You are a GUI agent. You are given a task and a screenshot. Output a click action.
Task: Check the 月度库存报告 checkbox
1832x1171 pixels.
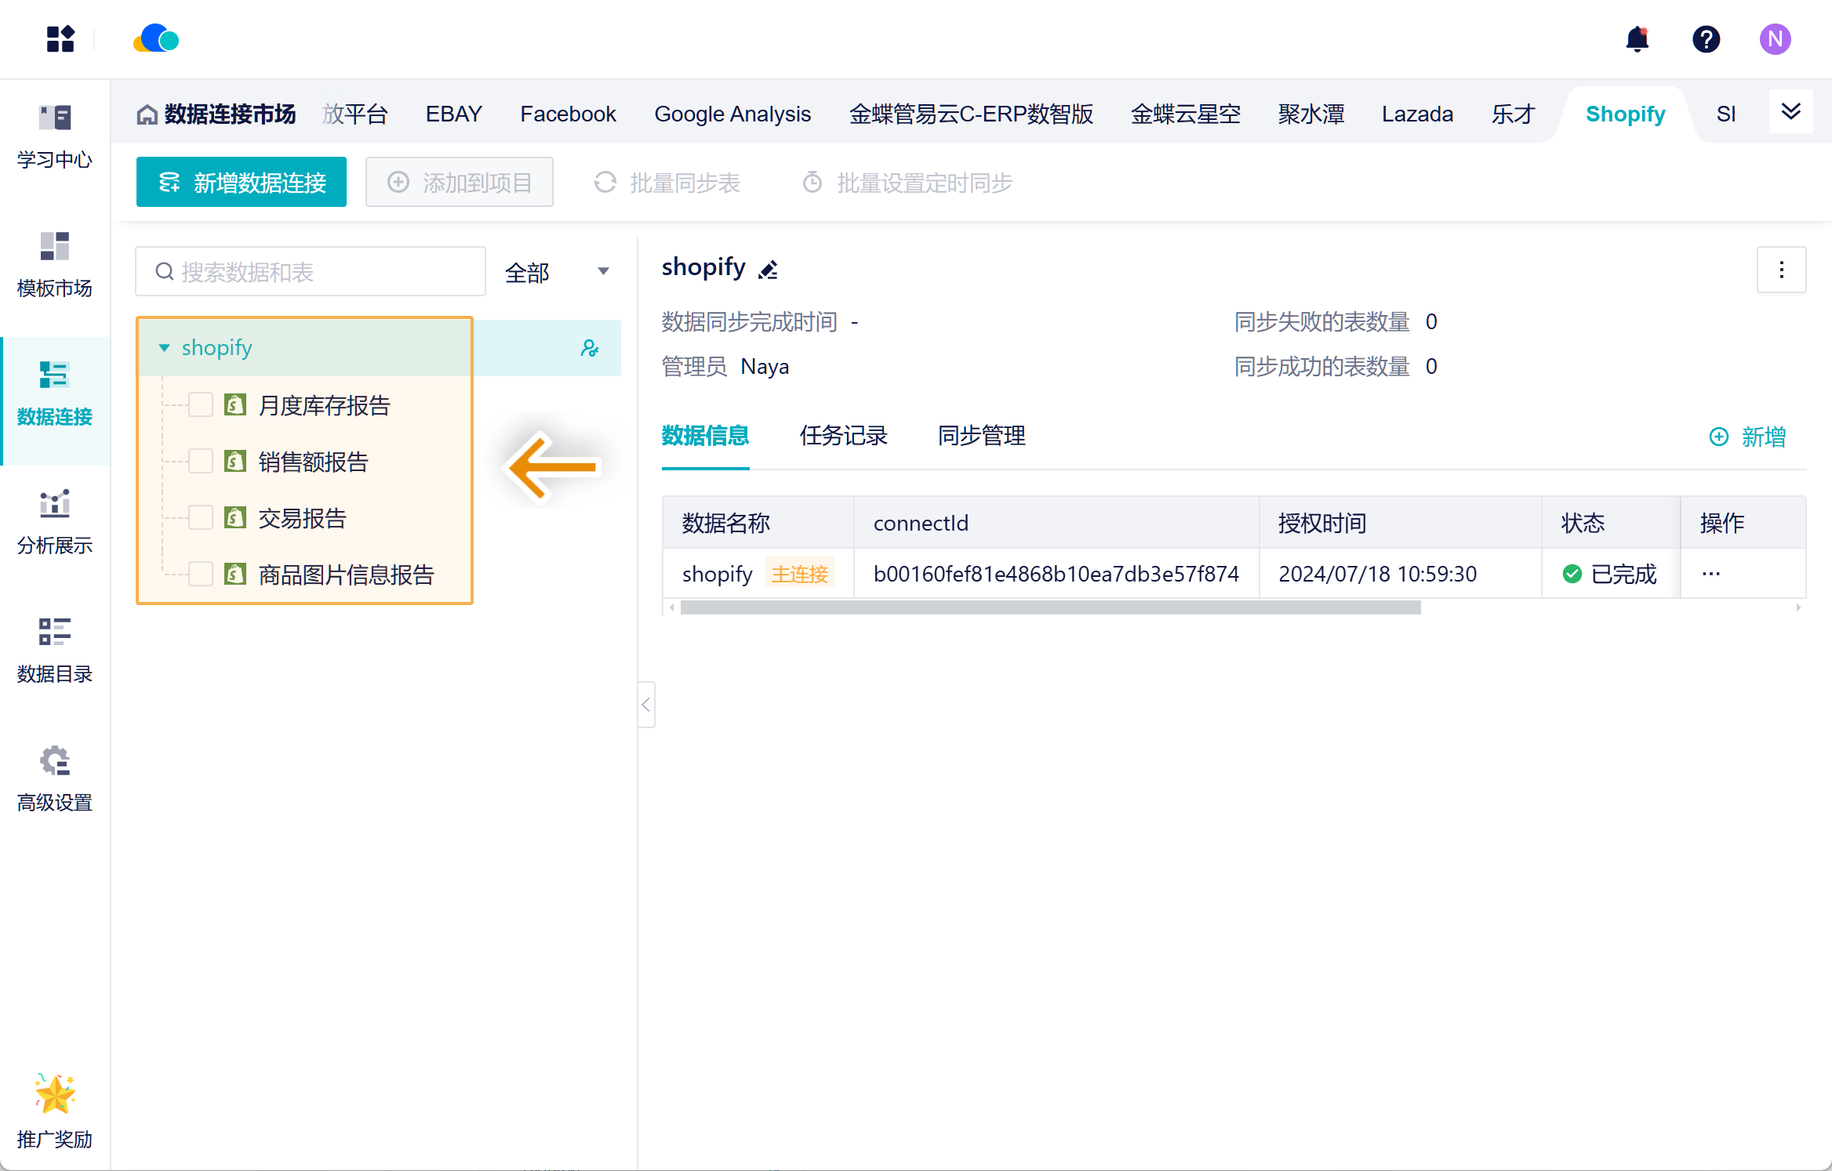click(x=201, y=405)
